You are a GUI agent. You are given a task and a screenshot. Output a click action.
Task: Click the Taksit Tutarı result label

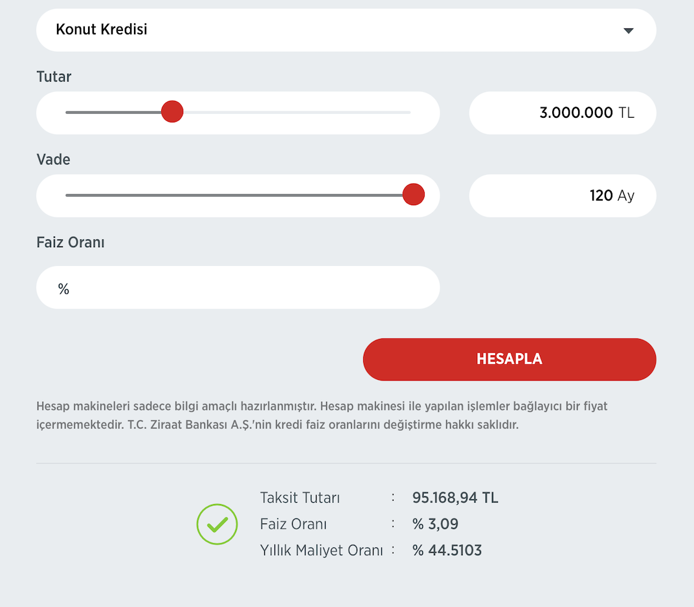[300, 498]
